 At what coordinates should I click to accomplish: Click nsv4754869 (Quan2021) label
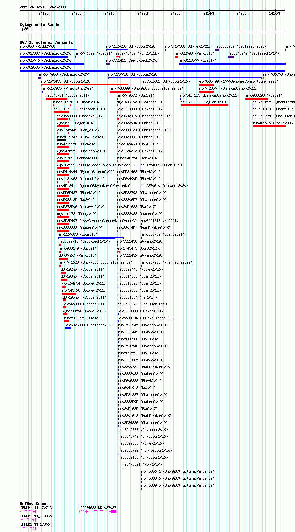point(161,165)
